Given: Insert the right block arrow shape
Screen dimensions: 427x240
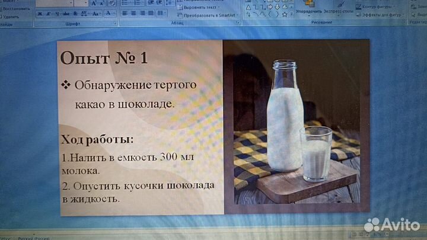Looking at the screenshot, I should (270, 7).
